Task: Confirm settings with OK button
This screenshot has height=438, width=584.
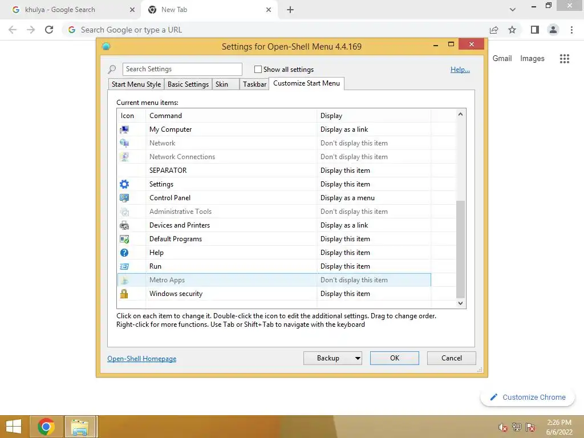Action: pyautogui.click(x=395, y=358)
